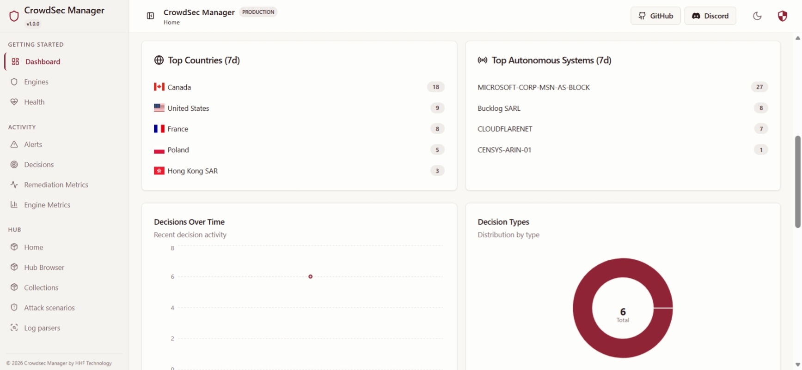This screenshot has width=802, height=370.
Task: Open the GitHub link button
Action: tap(655, 16)
